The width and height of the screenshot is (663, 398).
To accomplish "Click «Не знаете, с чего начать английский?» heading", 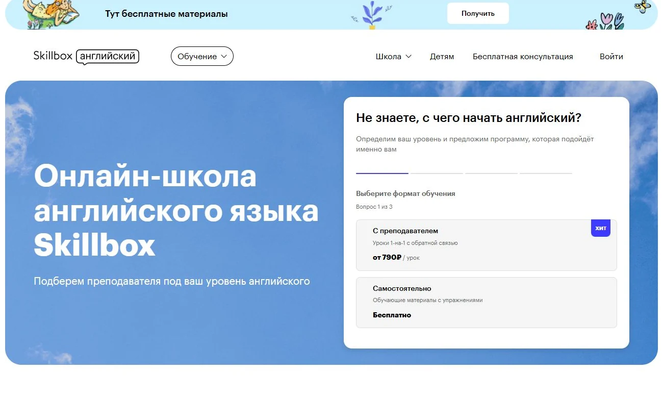I will 469,118.
